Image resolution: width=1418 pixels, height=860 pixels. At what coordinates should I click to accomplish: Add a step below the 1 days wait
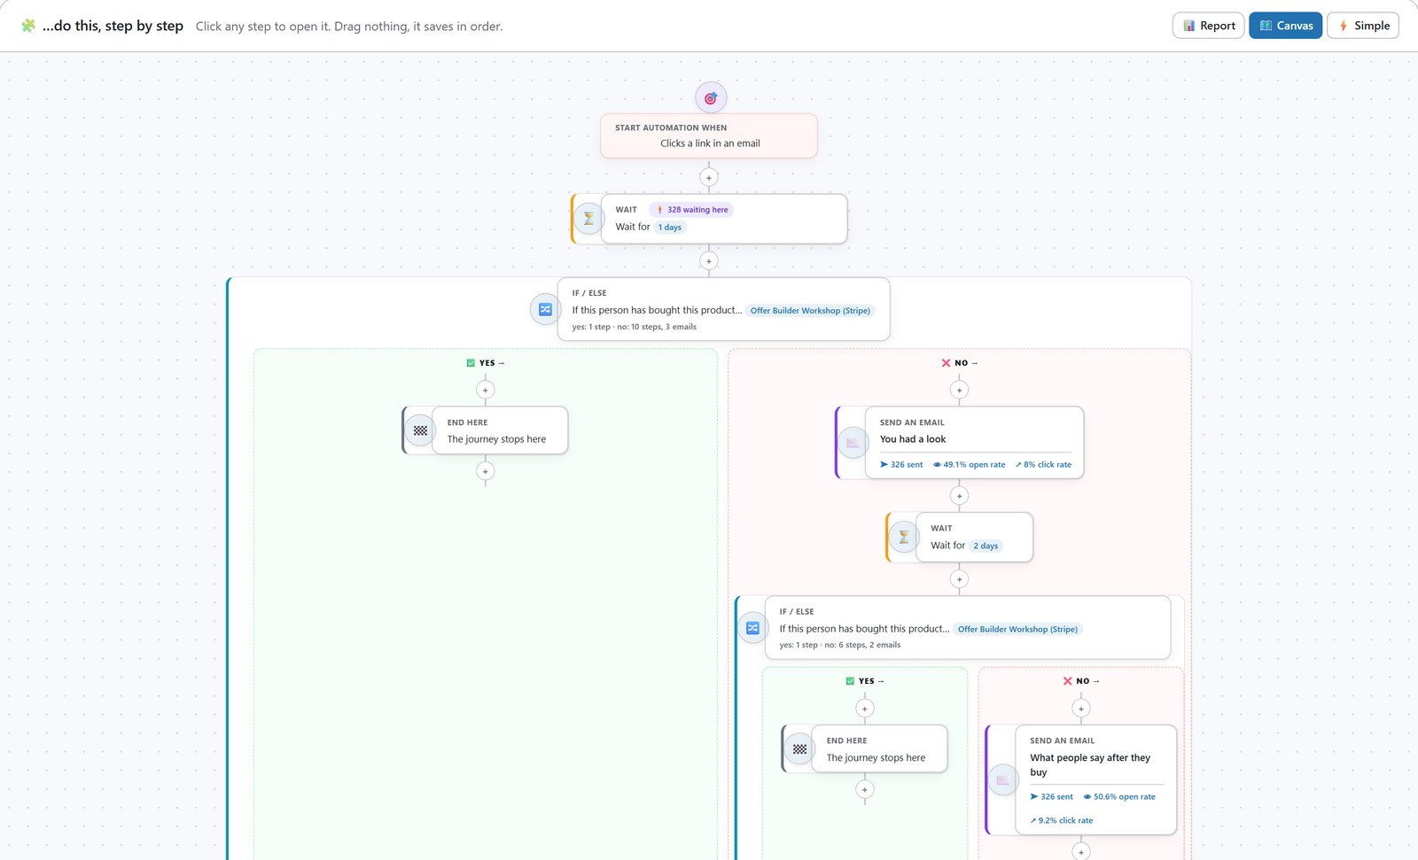[708, 261]
